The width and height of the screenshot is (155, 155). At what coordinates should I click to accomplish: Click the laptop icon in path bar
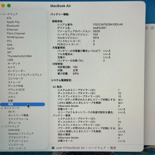click(53, 148)
